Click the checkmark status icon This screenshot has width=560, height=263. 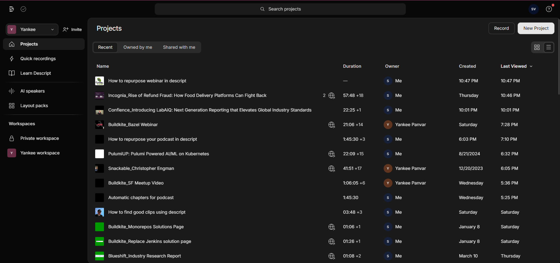[23, 9]
